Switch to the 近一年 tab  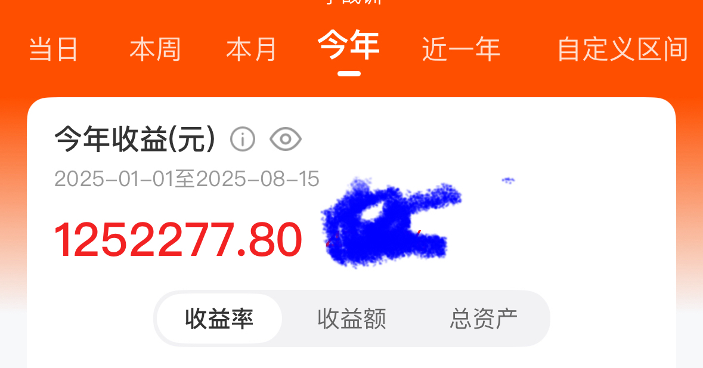[461, 50]
